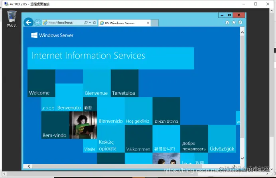Click the Bienvenue tile
The width and height of the screenshot is (276, 178).
[97, 83]
